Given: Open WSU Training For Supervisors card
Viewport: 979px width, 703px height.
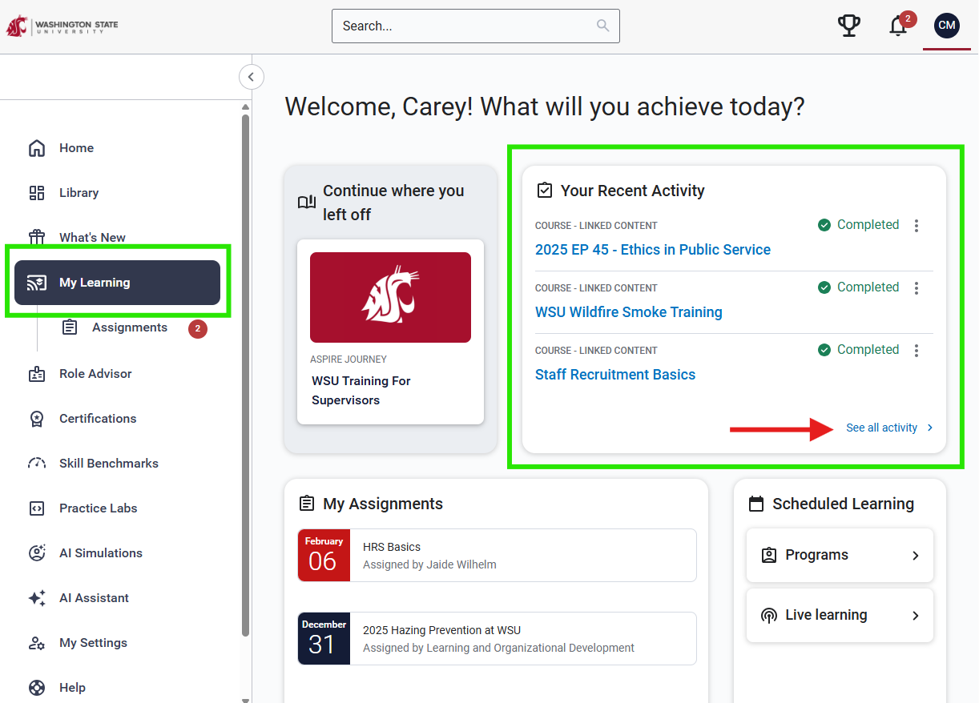Looking at the screenshot, I should point(390,331).
